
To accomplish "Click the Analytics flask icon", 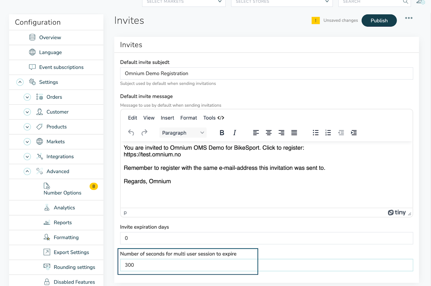I will pos(47,208).
